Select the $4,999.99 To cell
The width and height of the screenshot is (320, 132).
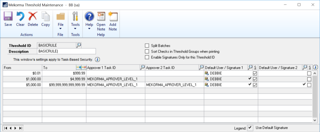coord(64,79)
